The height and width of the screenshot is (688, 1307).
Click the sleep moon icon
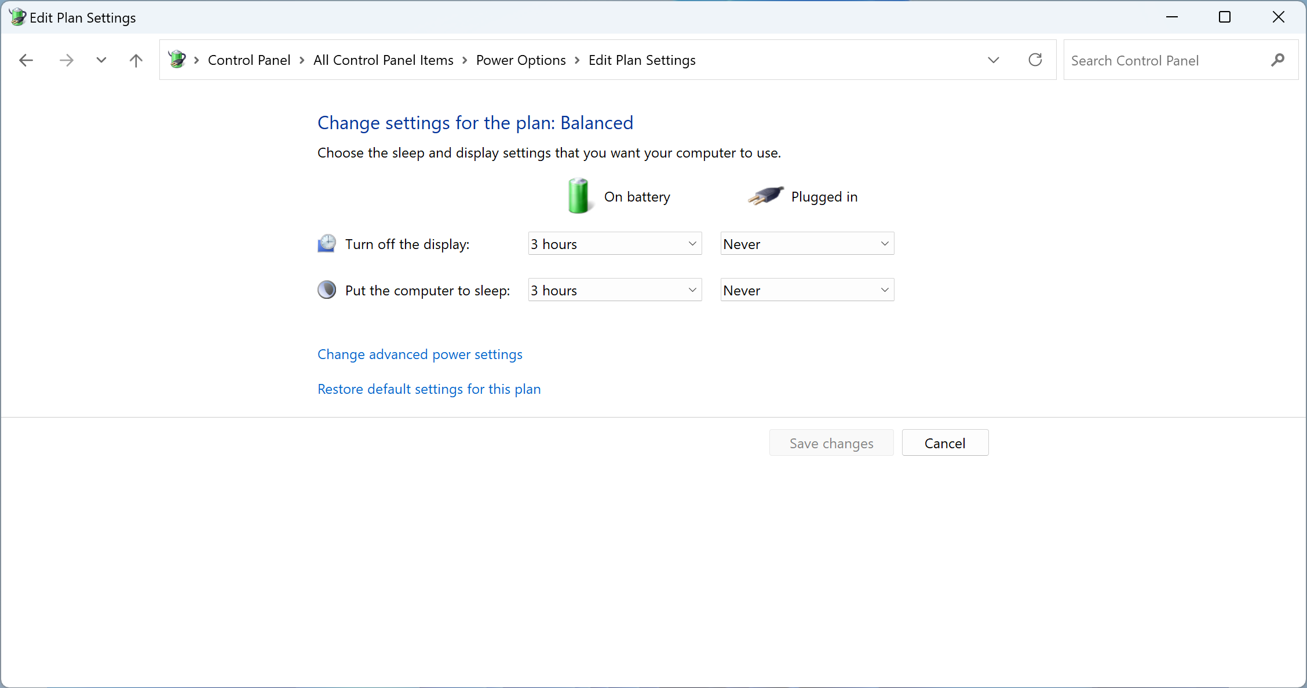click(327, 290)
